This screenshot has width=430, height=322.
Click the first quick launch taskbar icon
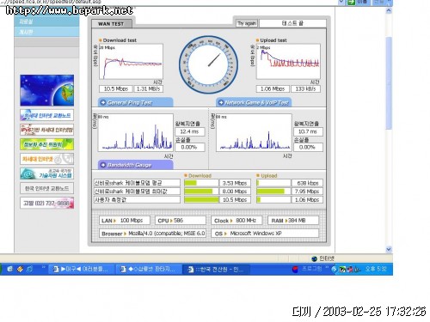coord(10,269)
